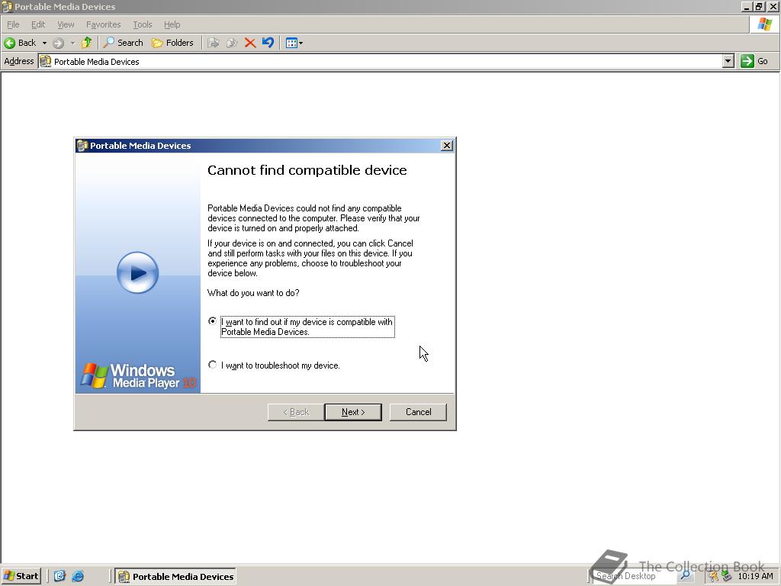Viewport: 781px width, 586px height.
Task: Click the 10:19 AM clock
Action: (x=755, y=577)
